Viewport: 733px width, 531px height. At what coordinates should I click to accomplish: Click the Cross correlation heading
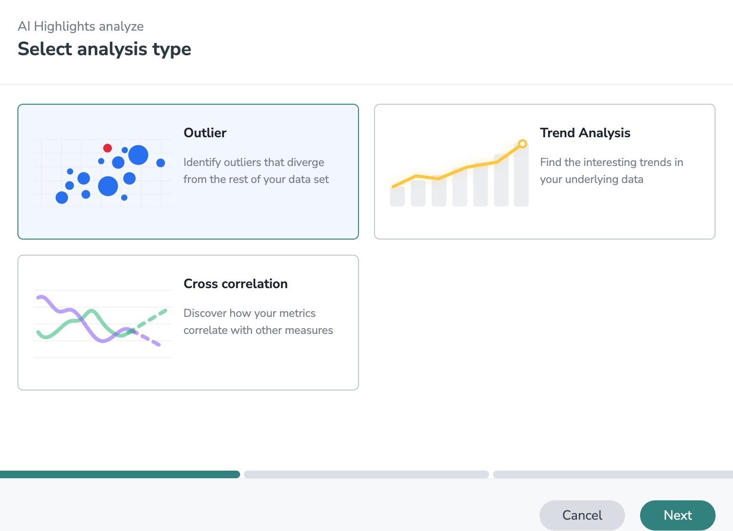(235, 284)
